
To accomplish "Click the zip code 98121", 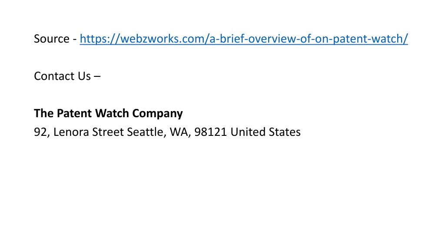I will pos(211,132).
